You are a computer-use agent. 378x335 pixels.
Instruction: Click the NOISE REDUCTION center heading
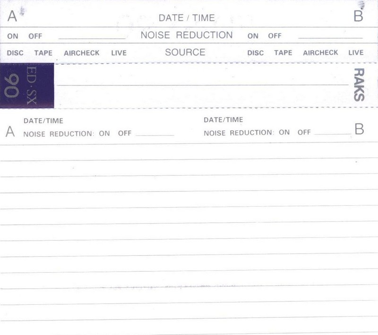click(x=187, y=35)
